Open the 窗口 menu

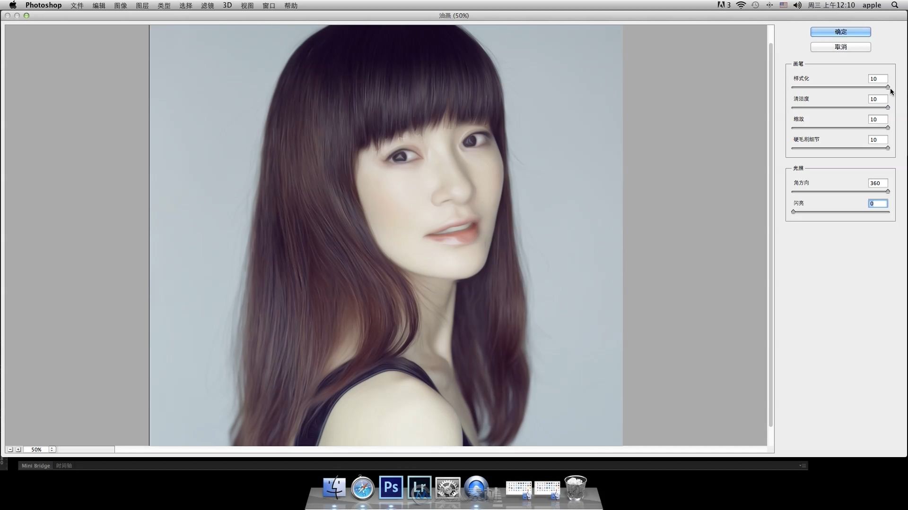click(269, 5)
